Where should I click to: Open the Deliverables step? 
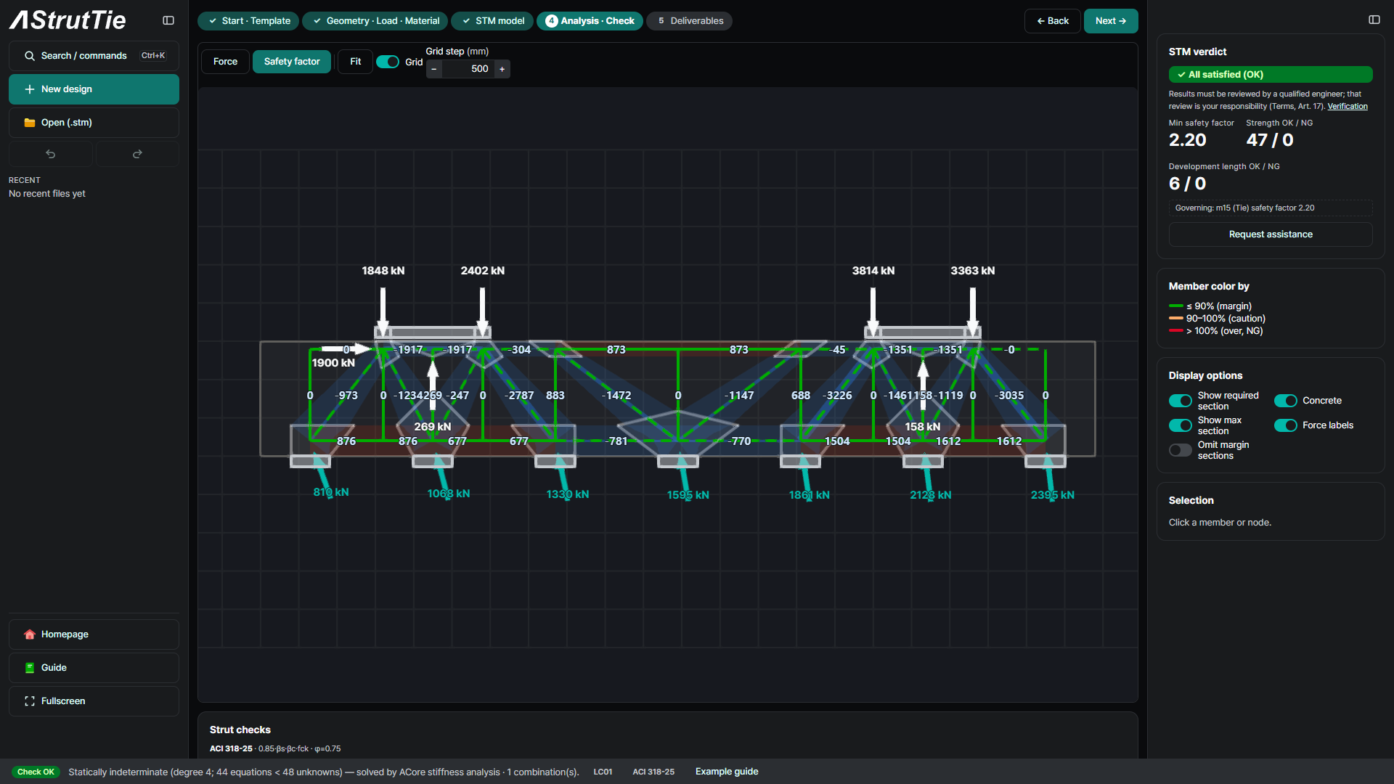click(x=689, y=21)
